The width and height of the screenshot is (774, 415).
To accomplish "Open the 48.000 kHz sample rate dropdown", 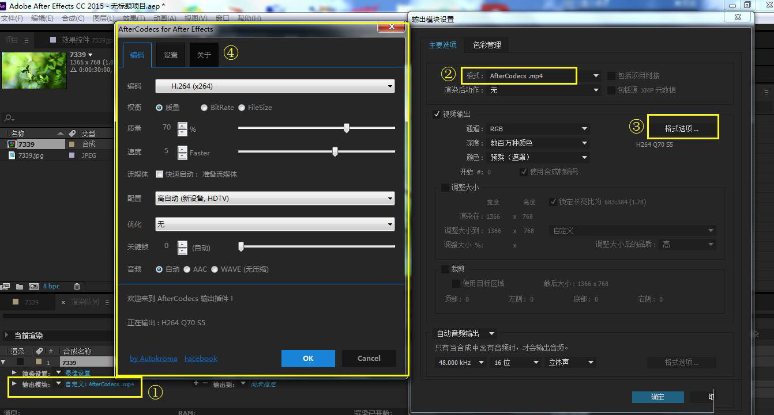I will pyautogui.click(x=460, y=363).
